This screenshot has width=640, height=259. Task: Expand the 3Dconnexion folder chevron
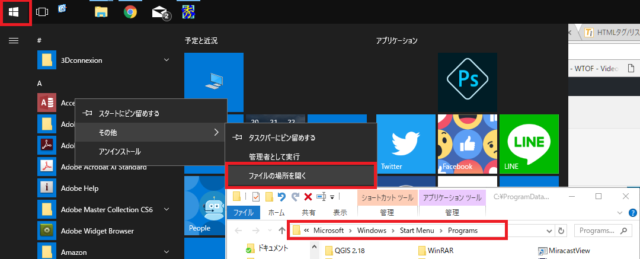click(x=166, y=60)
